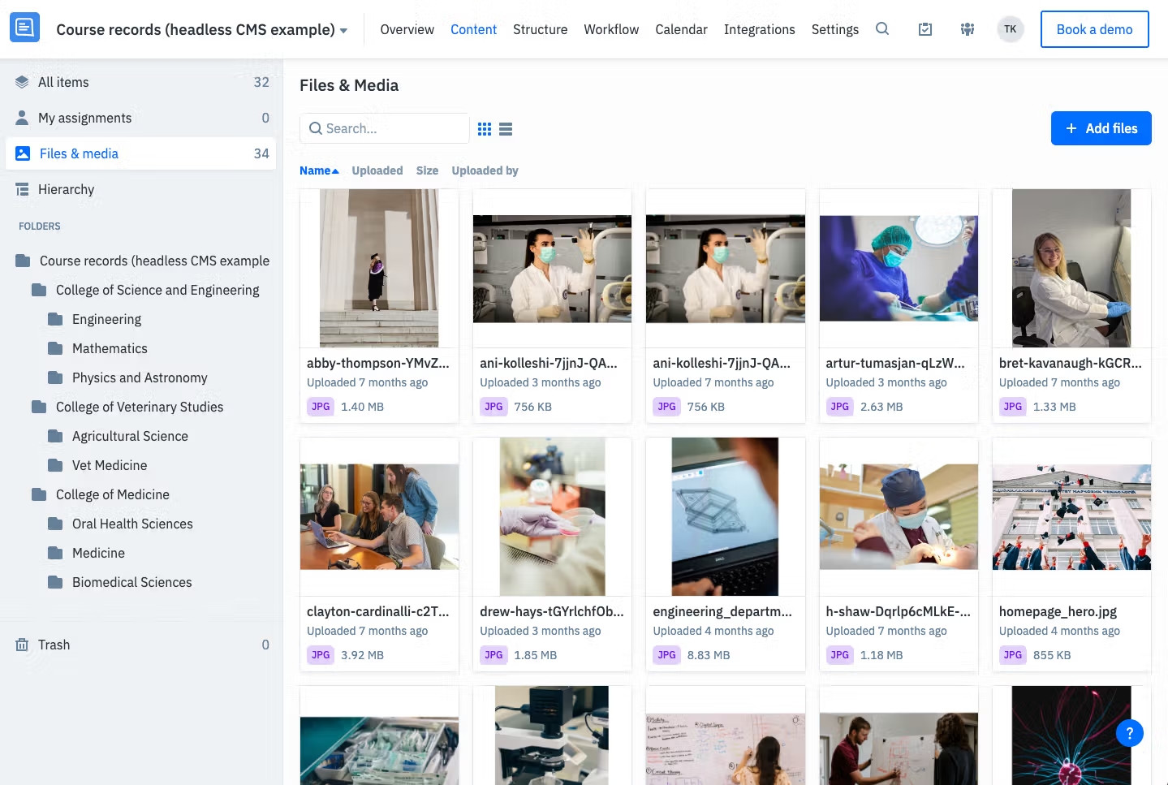1168x785 pixels.
Task: Toggle Name column sort order
Action: [x=318, y=170]
